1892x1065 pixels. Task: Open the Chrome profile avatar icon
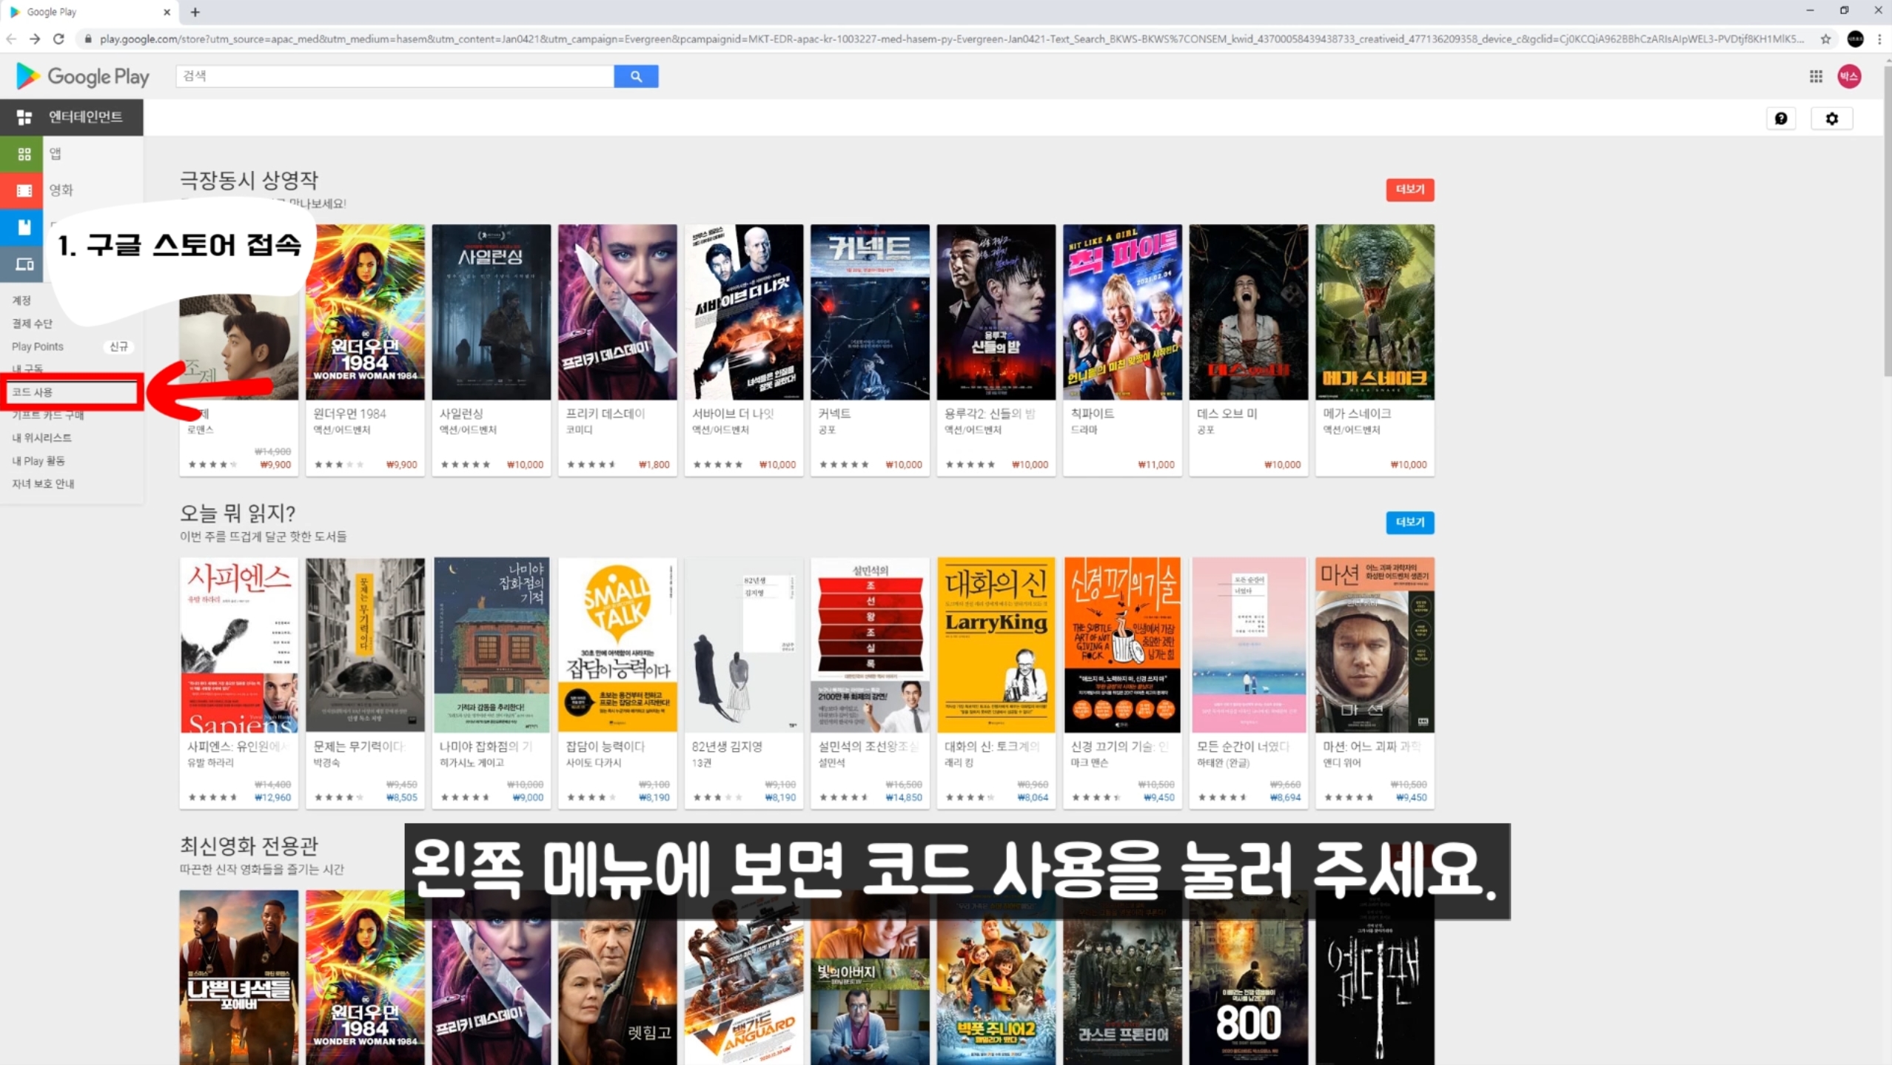point(1855,38)
